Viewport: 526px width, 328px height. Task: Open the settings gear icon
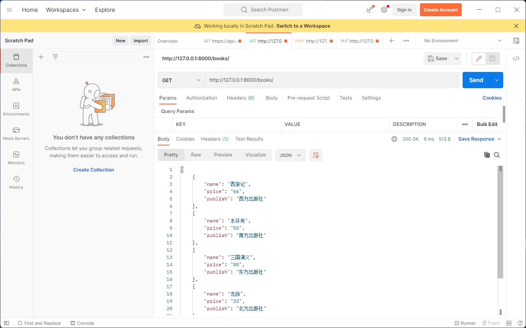click(x=384, y=10)
